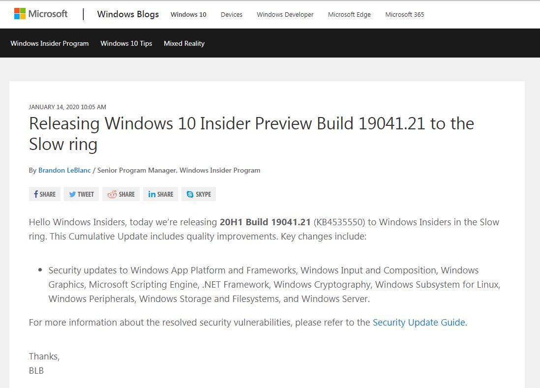Click the January 14, 2020 date stamp
Viewport: 540px width, 388px height.
(67, 107)
